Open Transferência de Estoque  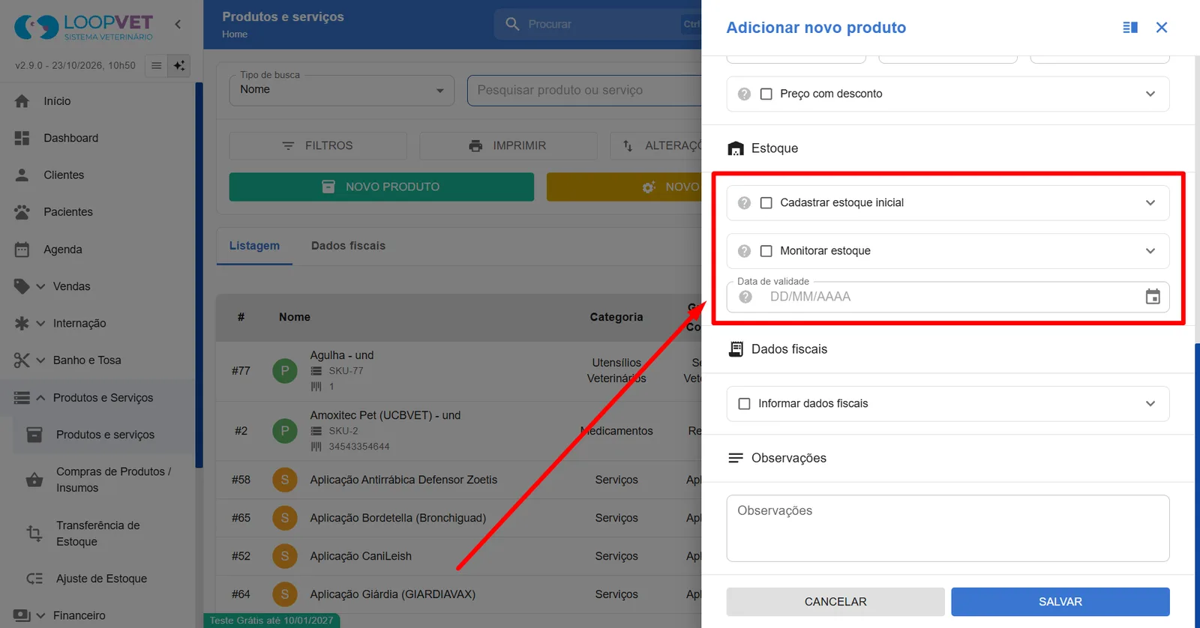pos(97,534)
